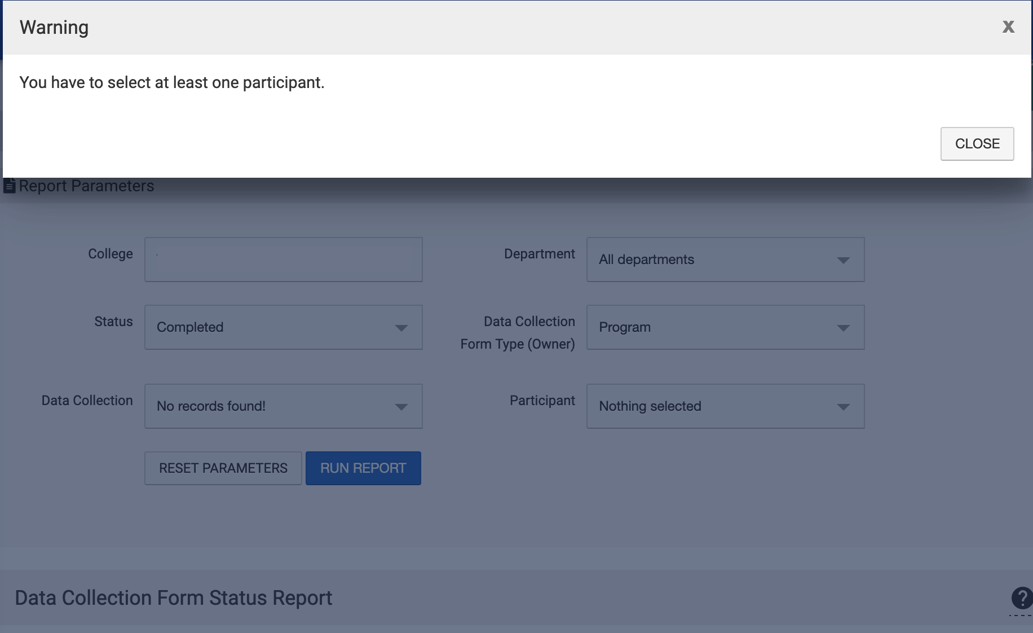Open the Department dropdown showing All departments
This screenshot has width=1033, height=633.
(725, 260)
